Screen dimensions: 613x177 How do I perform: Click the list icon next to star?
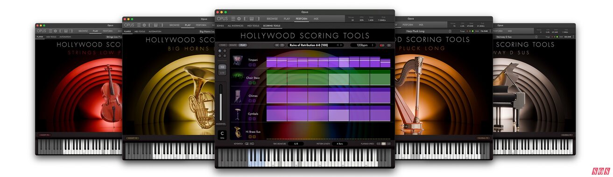[282, 45]
